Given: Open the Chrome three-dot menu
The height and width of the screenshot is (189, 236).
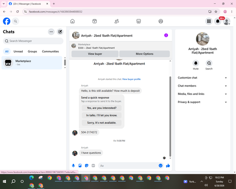Looking at the screenshot, I should [232, 12].
